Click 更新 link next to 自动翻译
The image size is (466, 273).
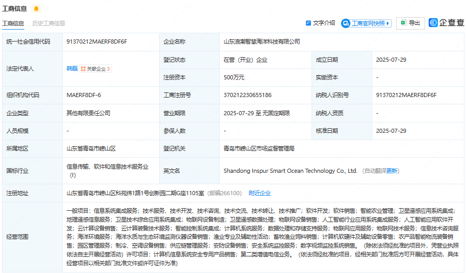coord(392,171)
